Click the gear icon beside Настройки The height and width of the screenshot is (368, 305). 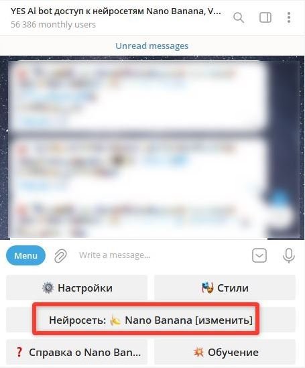pyautogui.click(x=48, y=288)
